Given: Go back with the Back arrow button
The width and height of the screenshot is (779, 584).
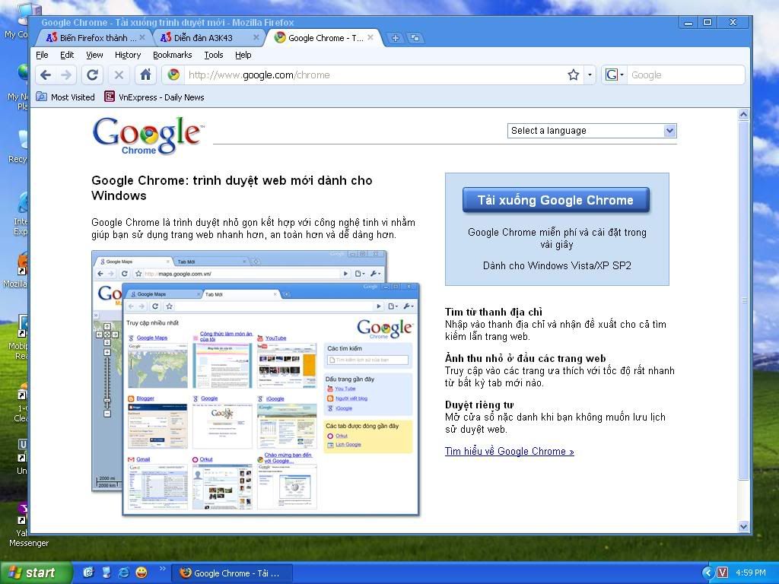Looking at the screenshot, I should click(46, 75).
